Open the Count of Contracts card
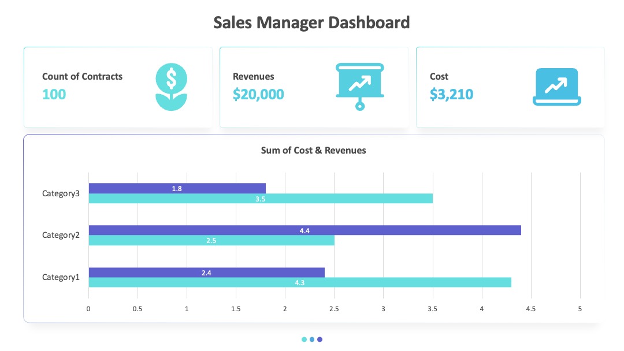624x351 pixels. [x=118, y=87]
